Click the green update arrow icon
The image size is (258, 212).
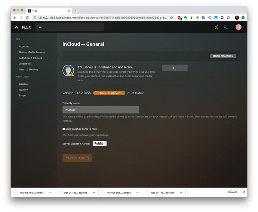click(x=243, y=18)
